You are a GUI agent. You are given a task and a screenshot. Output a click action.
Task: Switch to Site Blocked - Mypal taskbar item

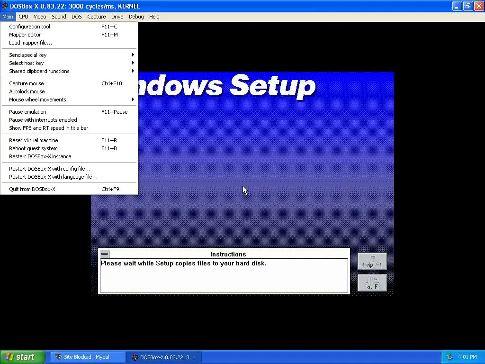(x=87, y=357)
